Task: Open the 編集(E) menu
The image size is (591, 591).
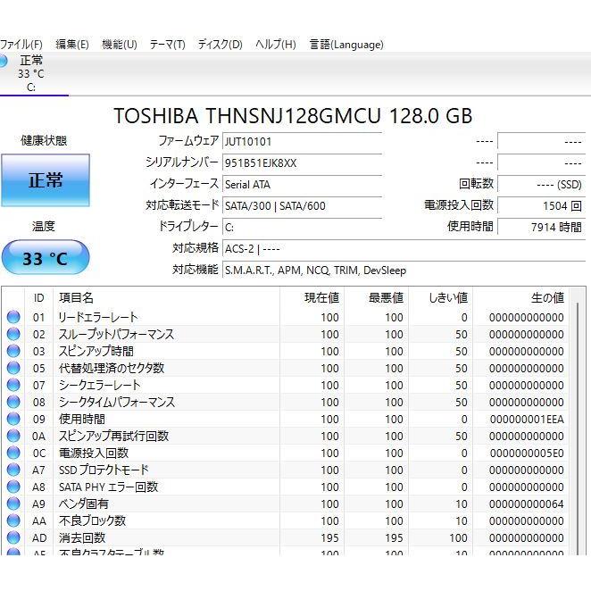Action: pos(72,45)
